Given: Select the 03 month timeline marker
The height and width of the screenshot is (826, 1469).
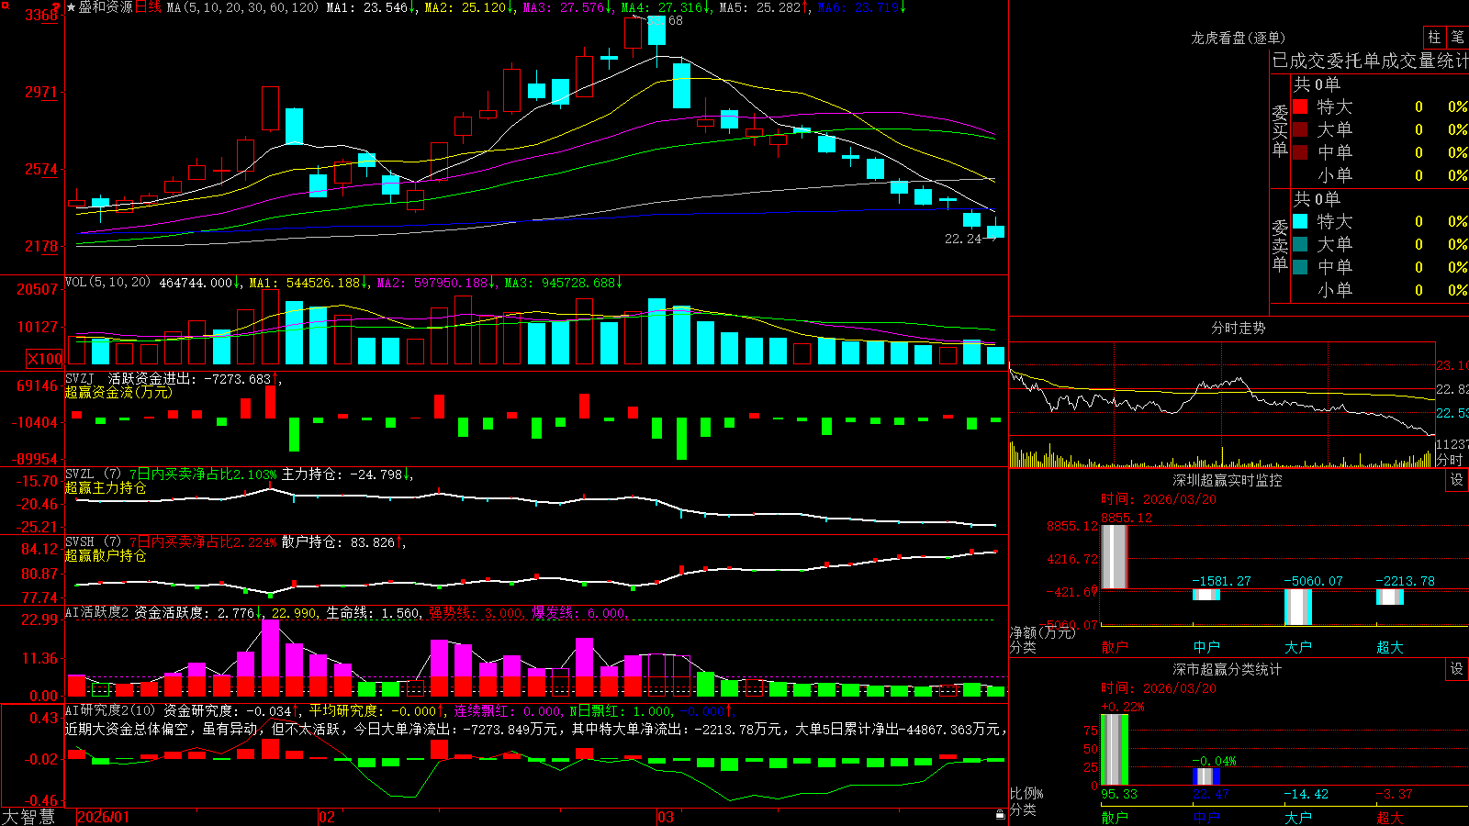Looking at the screenshot, I should 666,817.
